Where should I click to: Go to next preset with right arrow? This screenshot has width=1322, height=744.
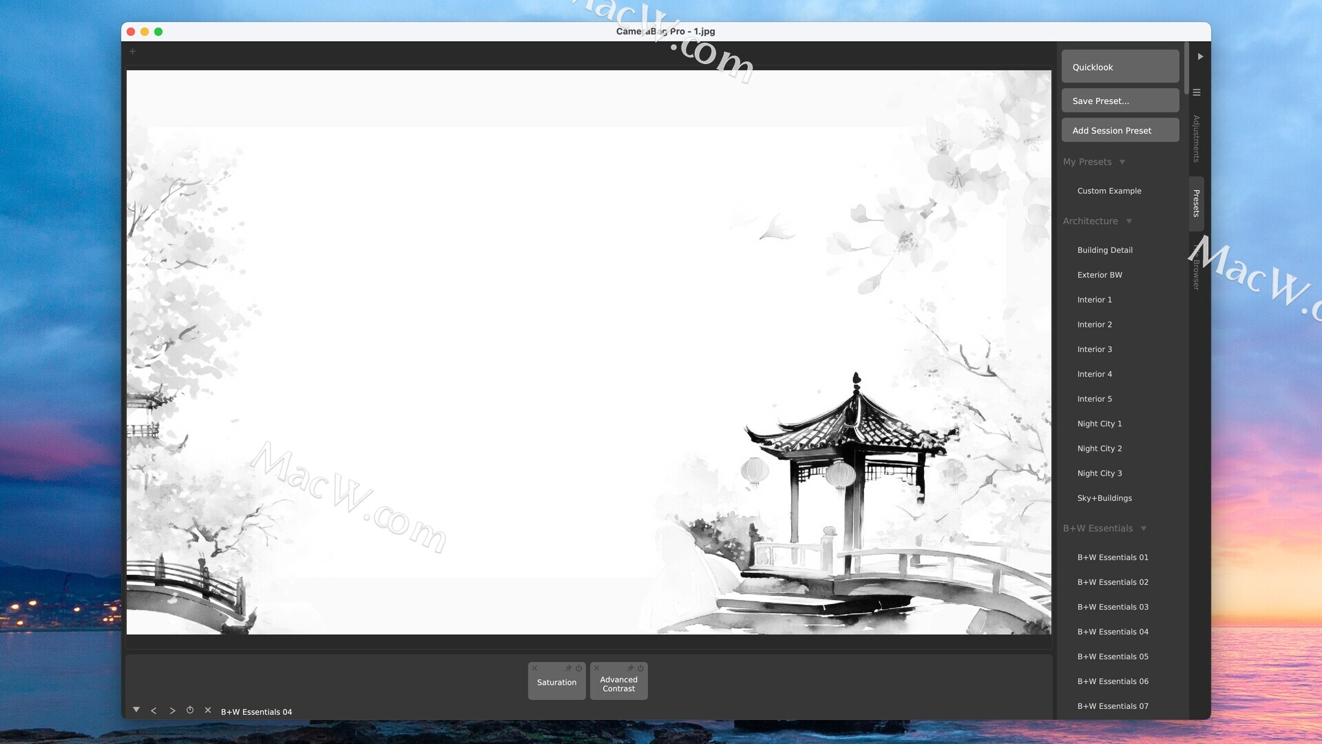click(172, 710)
